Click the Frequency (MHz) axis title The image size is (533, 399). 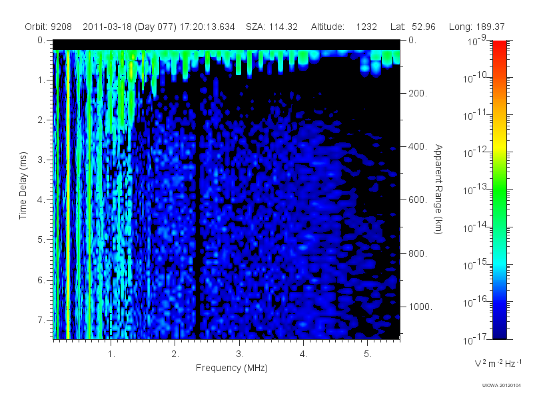pyautogui.click(x=231, y=368)
